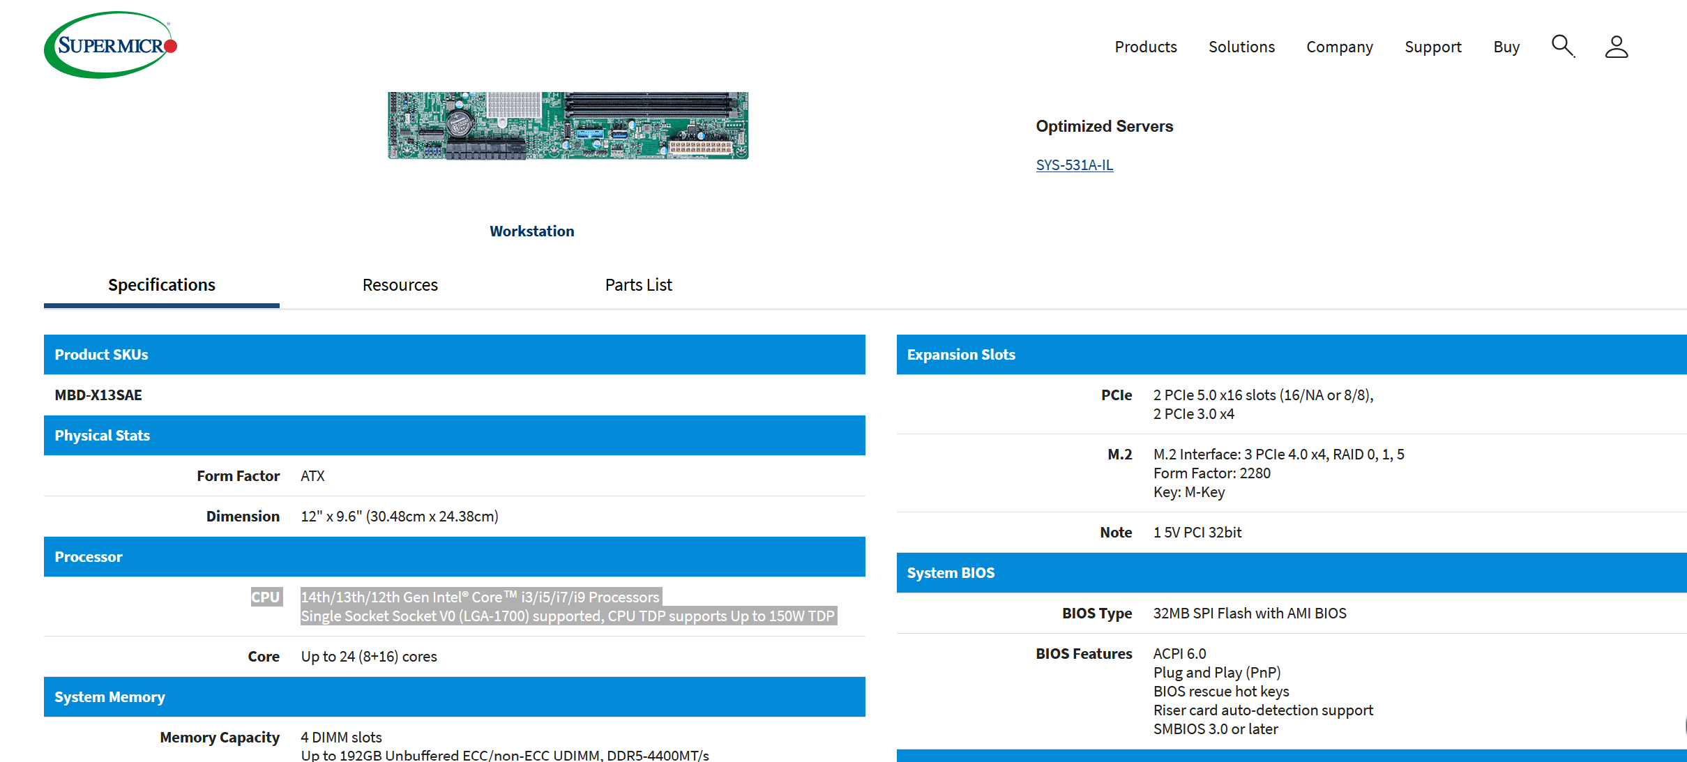Select the Specifications tab

[x=161, y=285]
